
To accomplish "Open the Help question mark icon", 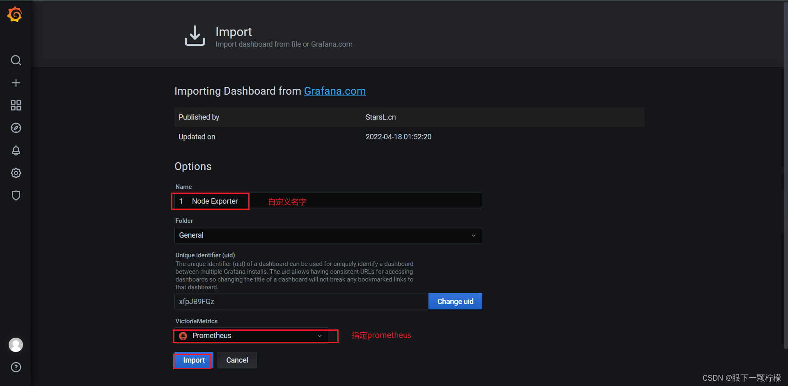I will point(16,367).
